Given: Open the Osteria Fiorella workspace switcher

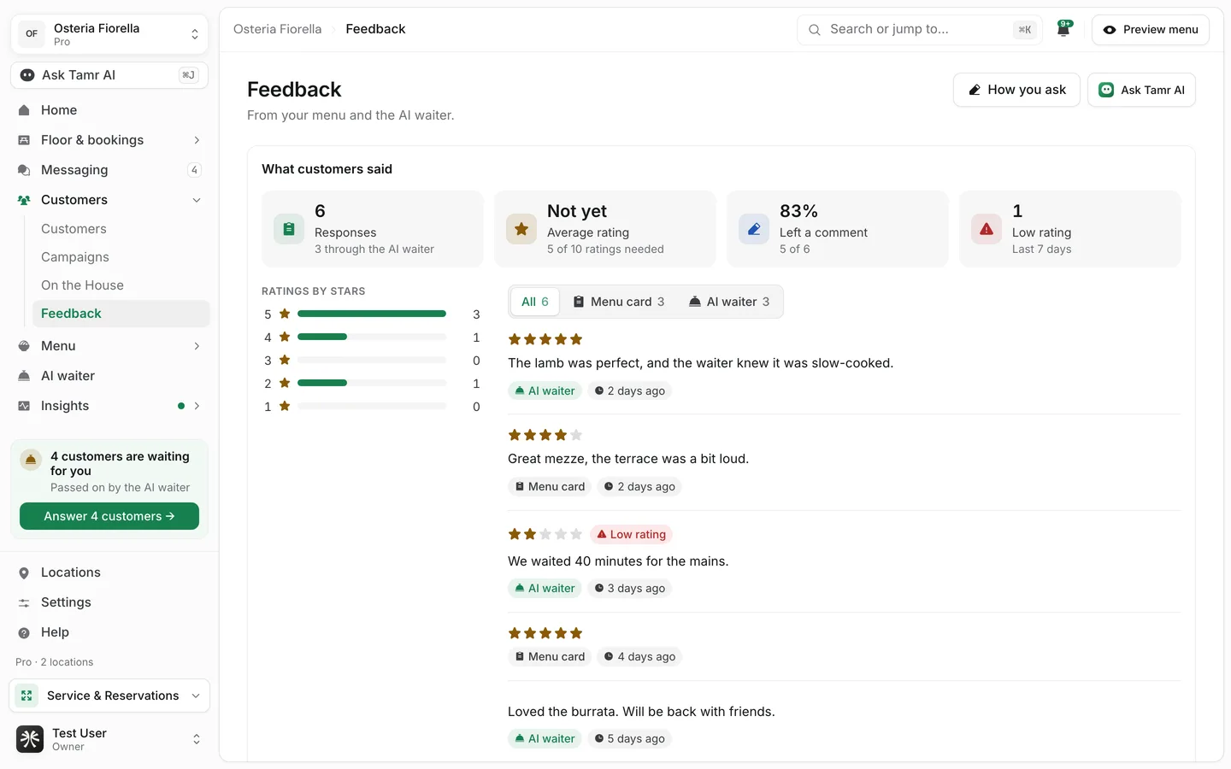Looking at the screenshot, I should [x=109, y=34].
